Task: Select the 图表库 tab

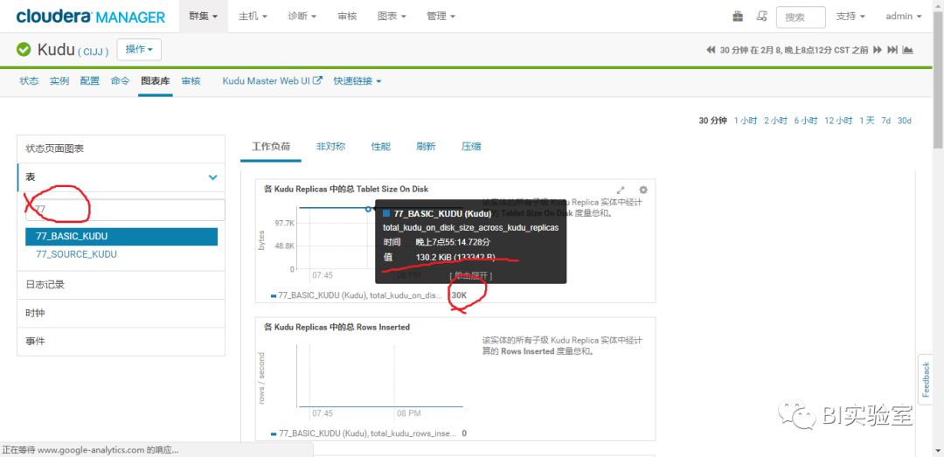Action: point(156,80)
